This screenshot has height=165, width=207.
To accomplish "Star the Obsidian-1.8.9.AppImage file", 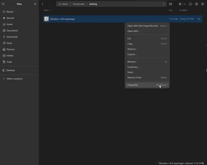I will click(198, 19).
